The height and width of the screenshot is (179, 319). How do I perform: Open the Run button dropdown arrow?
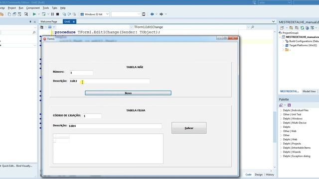pos(39,14)
